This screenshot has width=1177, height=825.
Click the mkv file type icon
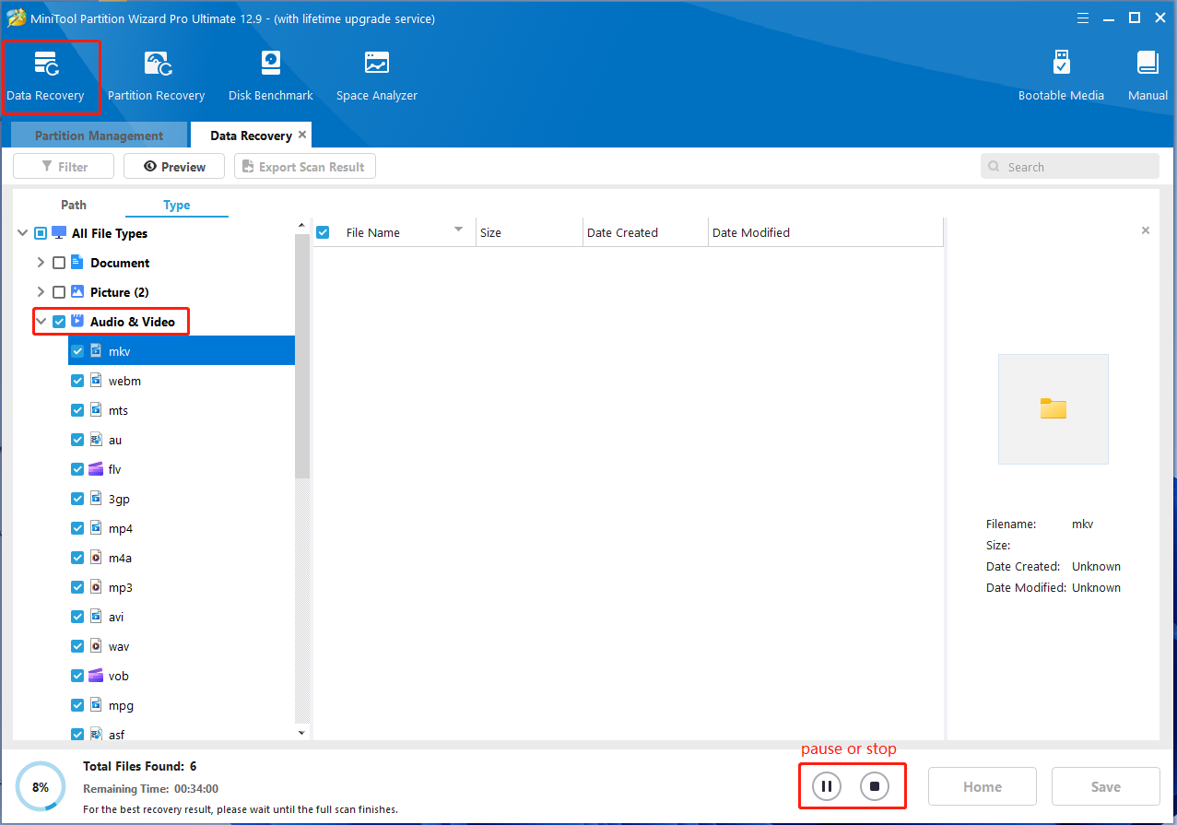(x=96, y=351)
